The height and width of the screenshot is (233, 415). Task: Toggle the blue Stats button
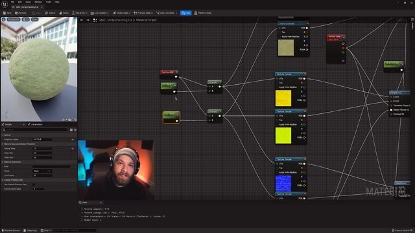186,13
